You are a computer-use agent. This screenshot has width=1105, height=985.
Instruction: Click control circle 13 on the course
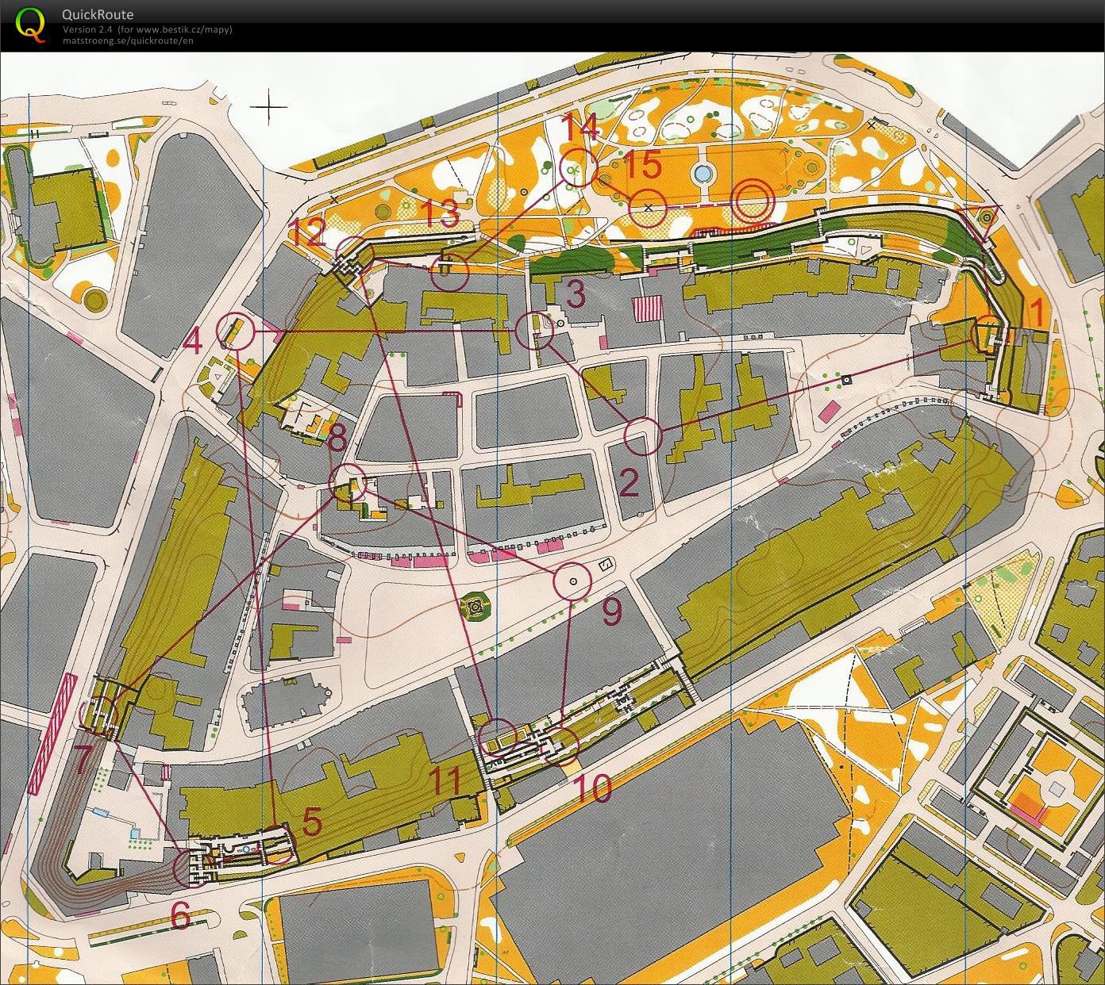click(x=450, y=272)
